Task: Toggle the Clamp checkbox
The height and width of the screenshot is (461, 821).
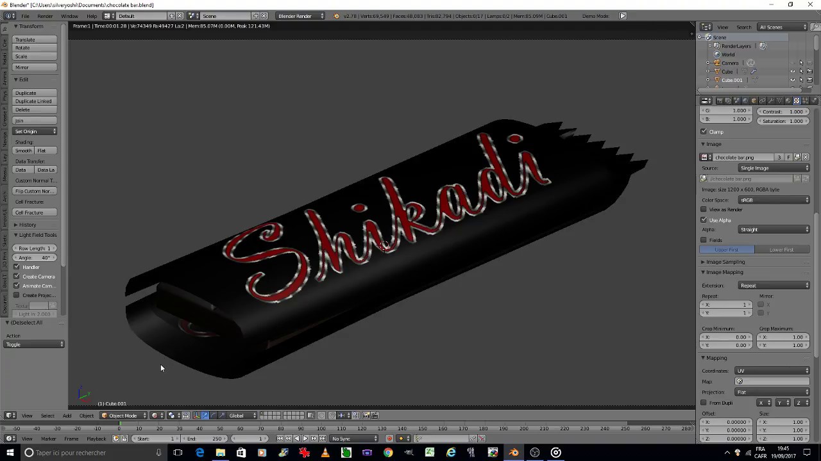Action: click(704, 132)
